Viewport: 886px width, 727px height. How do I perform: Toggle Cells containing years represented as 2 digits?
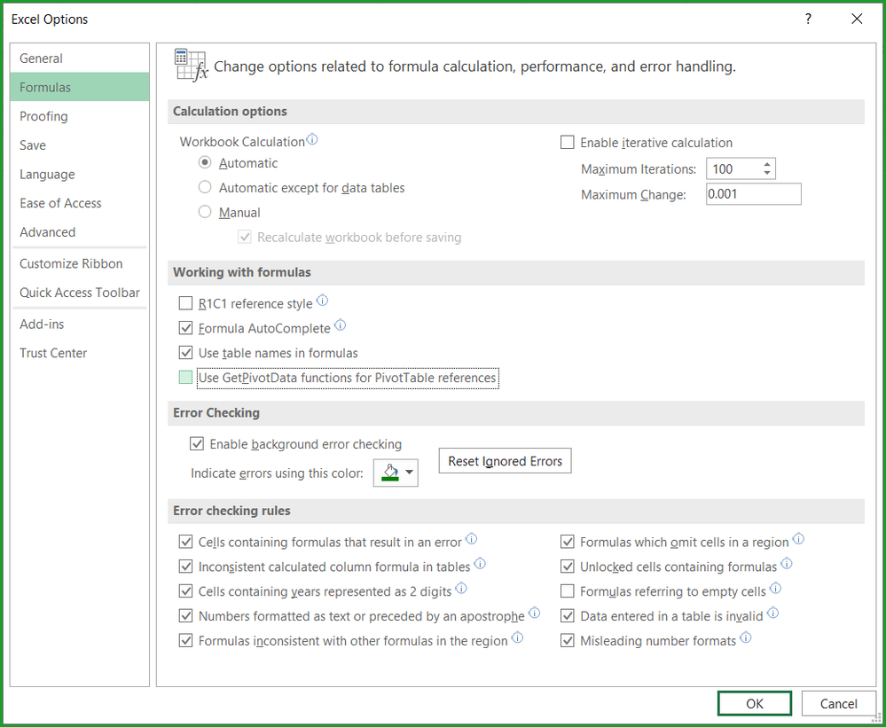pos(185,590)
